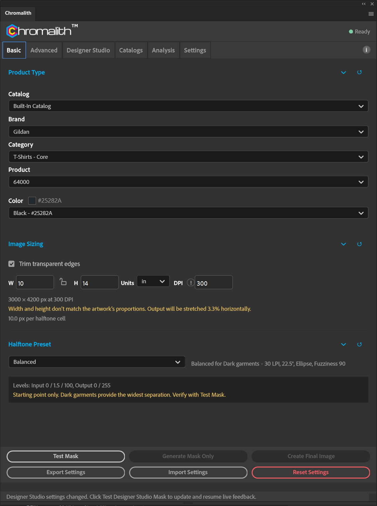Collapse panel with double-arrow icon

[364, 4]
